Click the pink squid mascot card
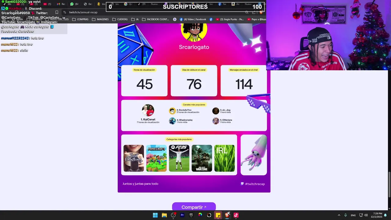The height and width of the screenshot is (220, 391). (254, 155)
